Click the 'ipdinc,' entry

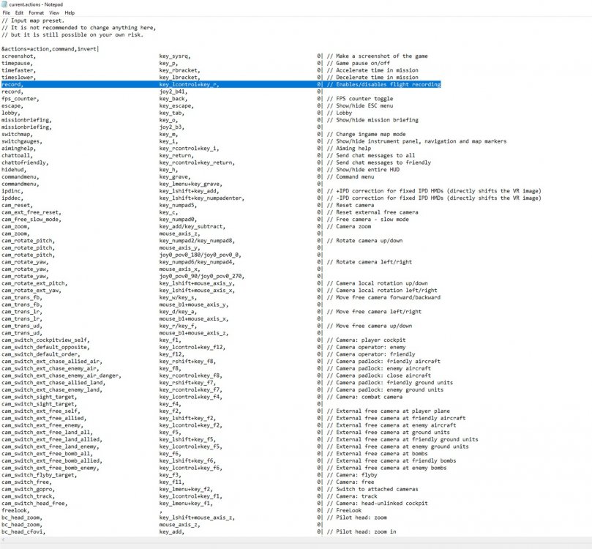click(12, 191)
